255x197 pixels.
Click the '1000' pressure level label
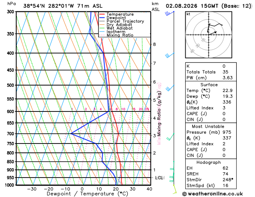coord(10,185)
